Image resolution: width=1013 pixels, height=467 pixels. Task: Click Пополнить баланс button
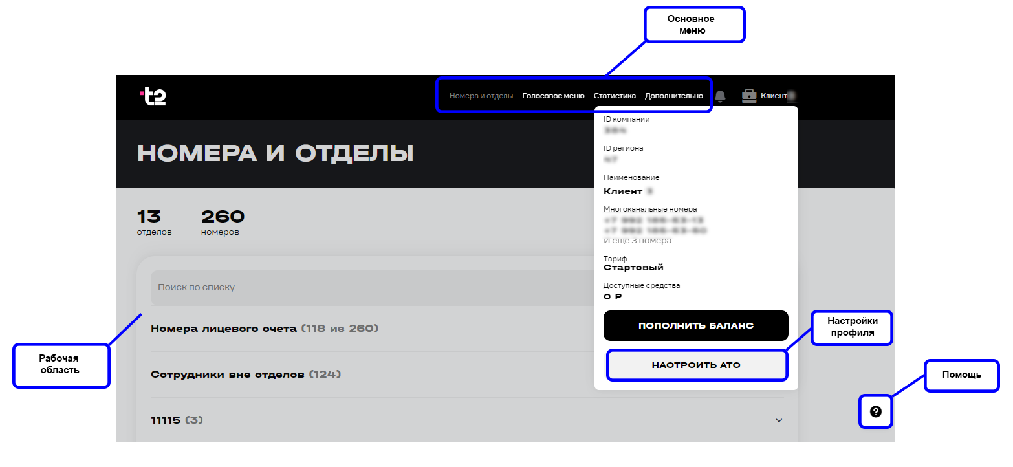point(696,325)
